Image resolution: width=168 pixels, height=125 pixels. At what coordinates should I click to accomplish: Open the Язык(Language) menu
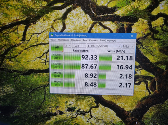pos(108,40)
